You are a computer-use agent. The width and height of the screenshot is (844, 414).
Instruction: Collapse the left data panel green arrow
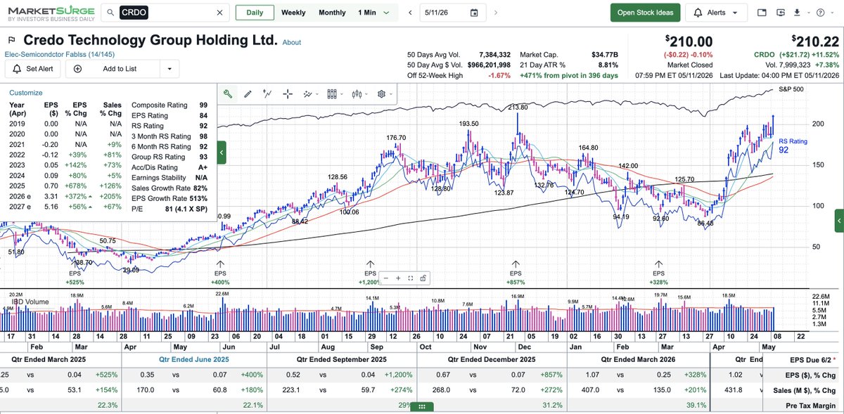point(222,152)
